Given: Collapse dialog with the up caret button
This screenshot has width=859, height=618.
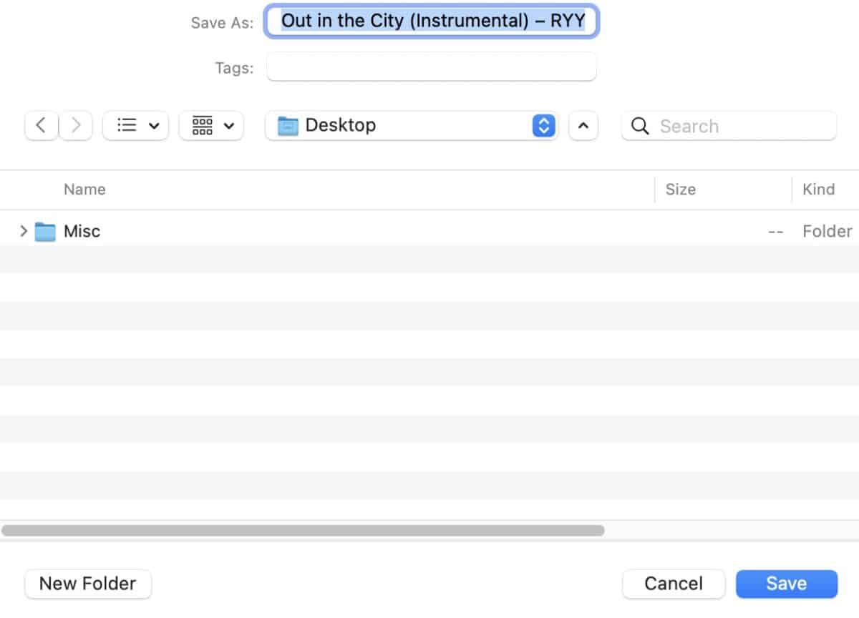Looking at the screenshot, I should coord(583,126).
